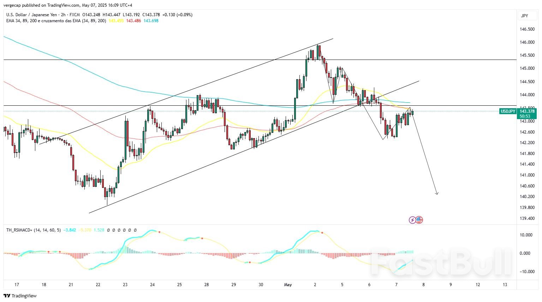Click the May label on the time axis
The height and width of the screenshot is (302, 542).
coord(288,284)
